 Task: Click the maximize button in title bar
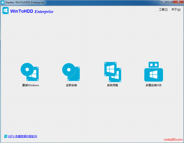pos(170,2)
